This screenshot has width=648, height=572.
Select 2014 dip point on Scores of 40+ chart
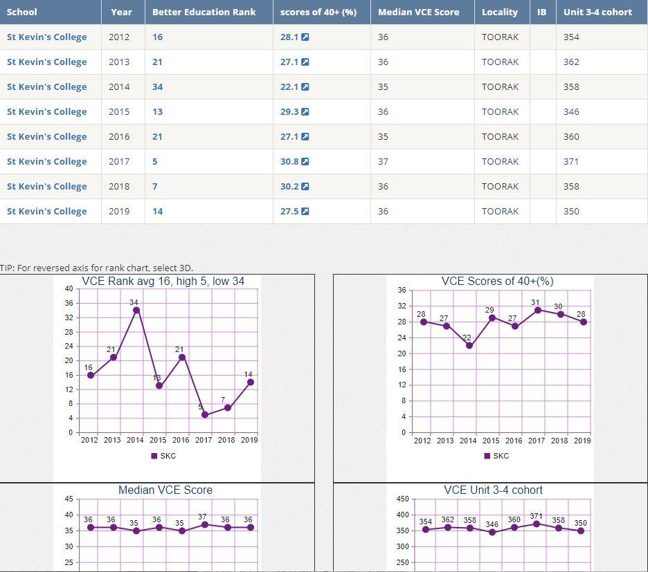point(469,346)
